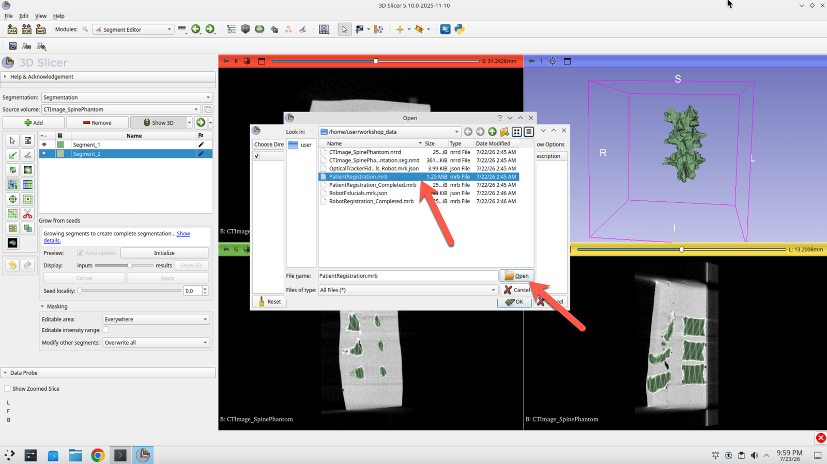
Task: Click the crosshair toolbar icon
Action: pos(400,29)
